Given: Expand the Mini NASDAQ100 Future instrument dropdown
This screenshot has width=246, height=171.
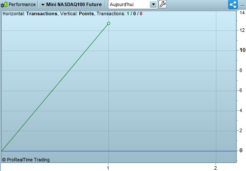Looking at the screenshot, I should coord(43,5).
